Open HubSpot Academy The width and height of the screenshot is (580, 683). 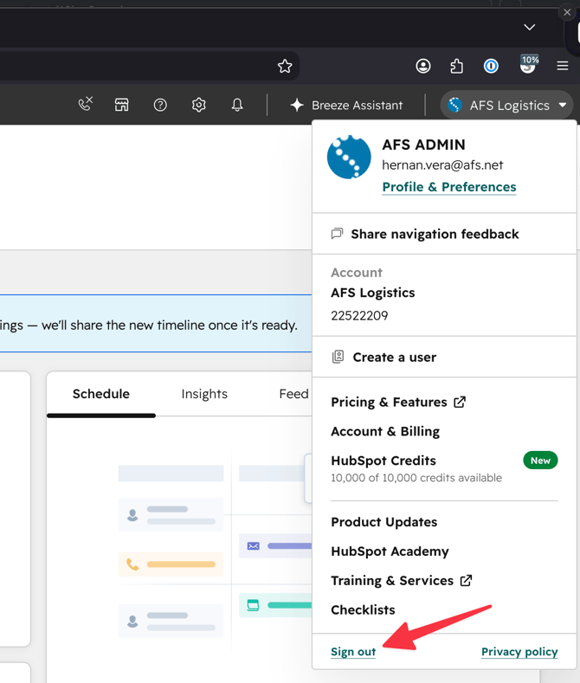click(x=390, y=551)
